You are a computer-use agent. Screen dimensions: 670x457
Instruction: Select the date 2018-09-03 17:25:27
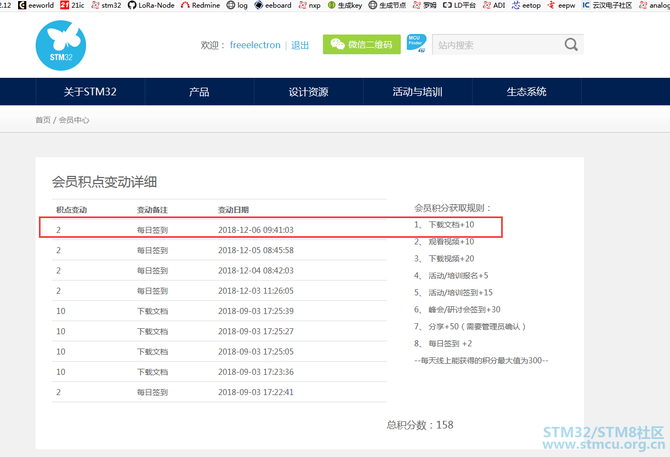click(256, 332)
